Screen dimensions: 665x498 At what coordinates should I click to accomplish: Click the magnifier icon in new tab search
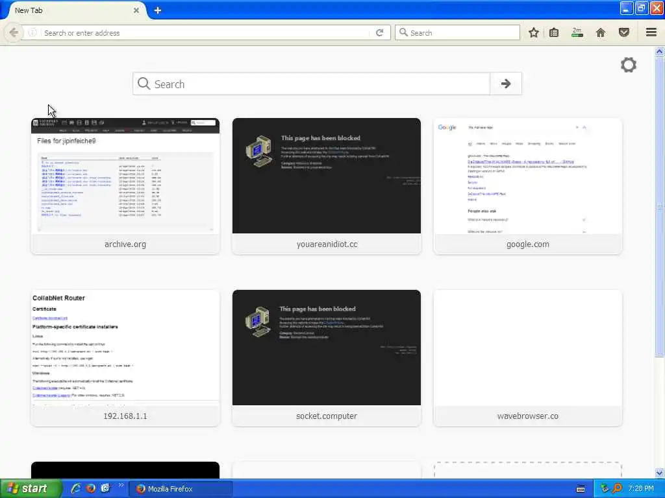tap(144, 84)
